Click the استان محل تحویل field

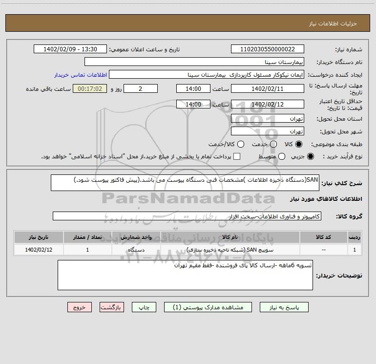(268, 119)
